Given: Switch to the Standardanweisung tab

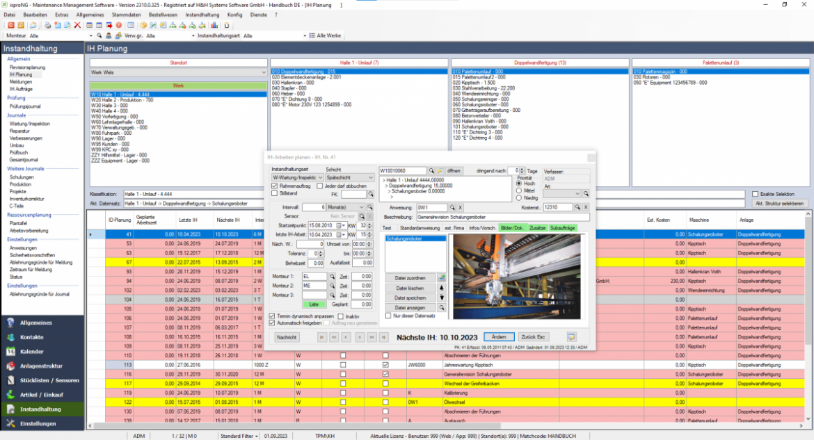Looking at the screenshot, I should tap(419, 228).
